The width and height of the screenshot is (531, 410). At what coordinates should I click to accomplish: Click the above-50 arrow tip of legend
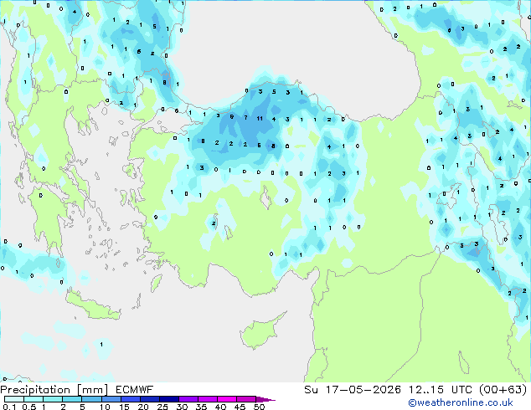(x=265, y=399)
